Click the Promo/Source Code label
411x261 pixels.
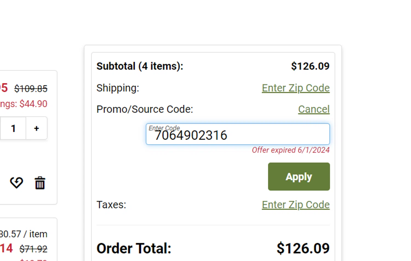coord(145,109)
